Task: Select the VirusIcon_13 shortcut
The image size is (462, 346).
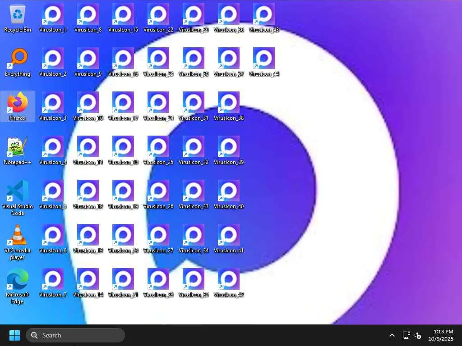Action: 88,239
